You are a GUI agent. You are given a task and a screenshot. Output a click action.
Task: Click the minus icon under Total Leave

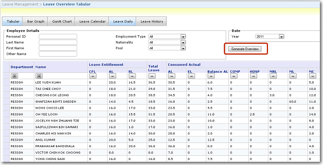coord(152,76)
